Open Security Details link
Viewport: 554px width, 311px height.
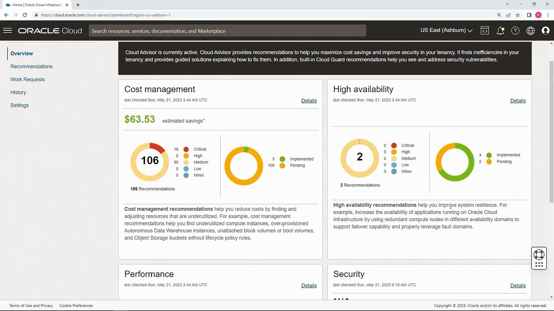(518, 286)
